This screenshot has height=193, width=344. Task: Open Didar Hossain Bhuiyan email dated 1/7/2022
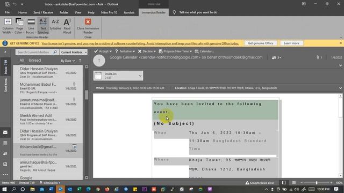coord(48,72)
